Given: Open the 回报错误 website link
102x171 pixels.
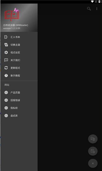Looking at the screenshot, I should pos(19,100).
